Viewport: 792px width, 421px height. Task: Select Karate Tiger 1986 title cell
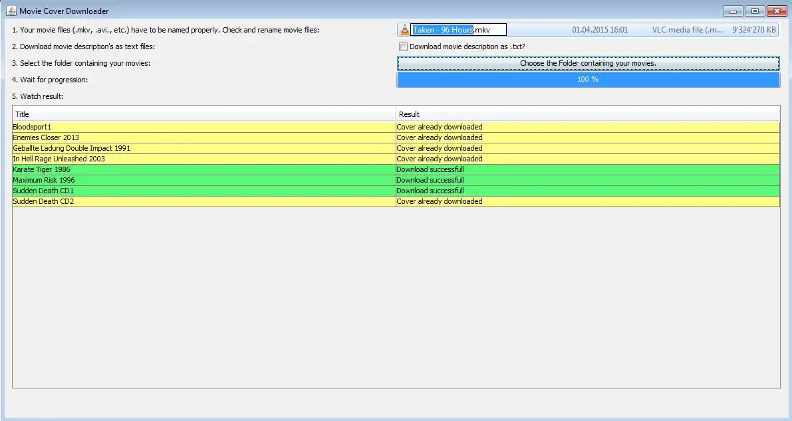[204, 169]
